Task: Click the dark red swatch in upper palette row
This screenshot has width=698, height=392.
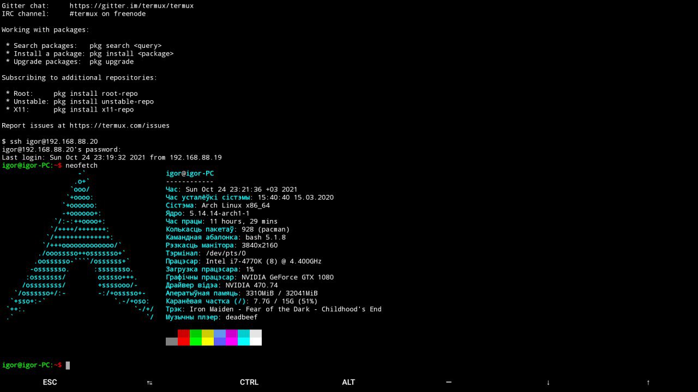Action: click(184, 333)
